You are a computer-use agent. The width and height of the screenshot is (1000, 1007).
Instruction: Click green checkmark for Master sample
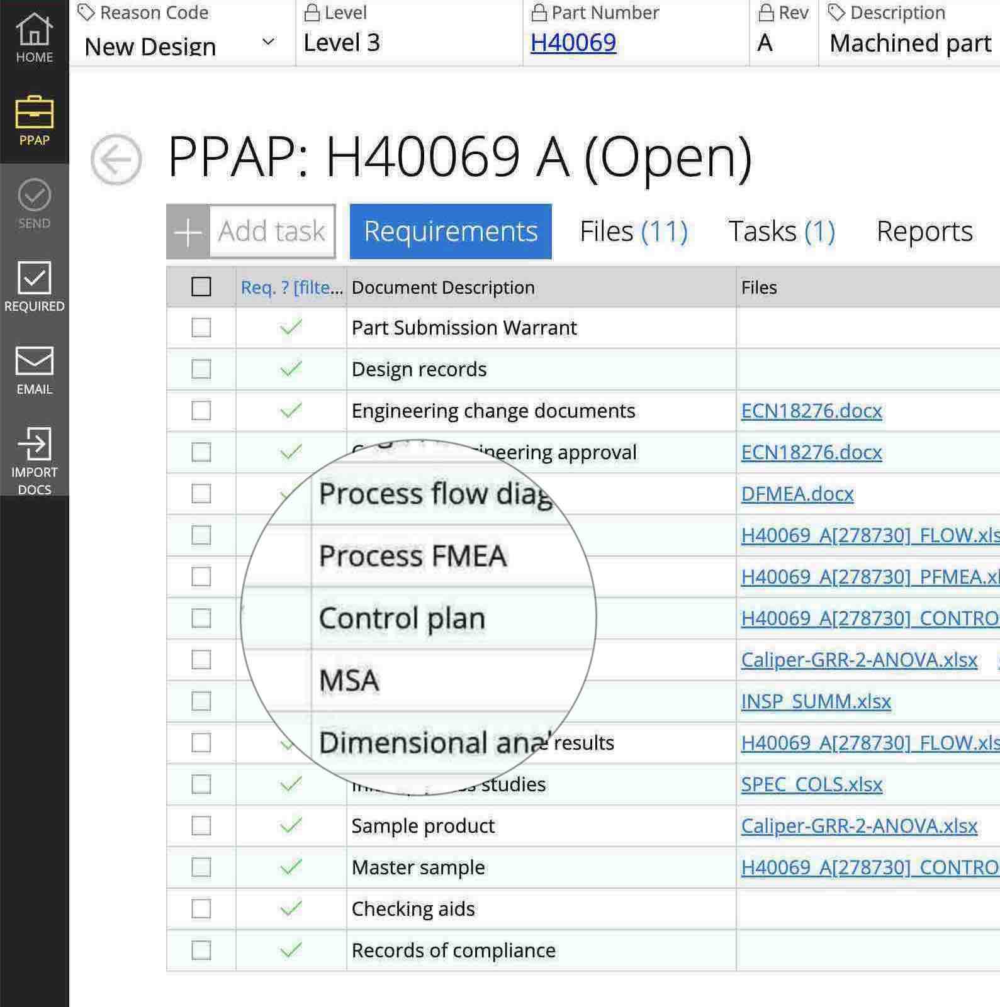pyautogui.click(x=291, y=867)
